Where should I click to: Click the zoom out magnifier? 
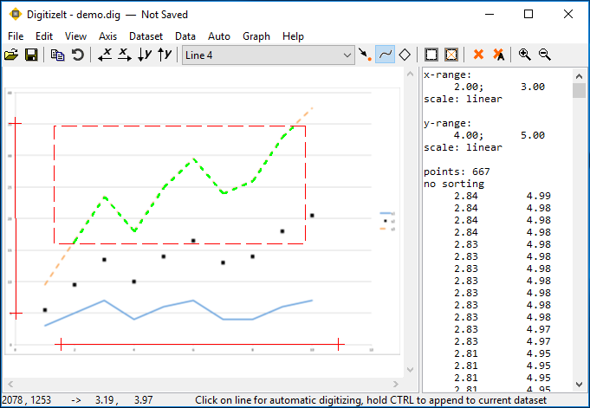click(x=545, y=55)
